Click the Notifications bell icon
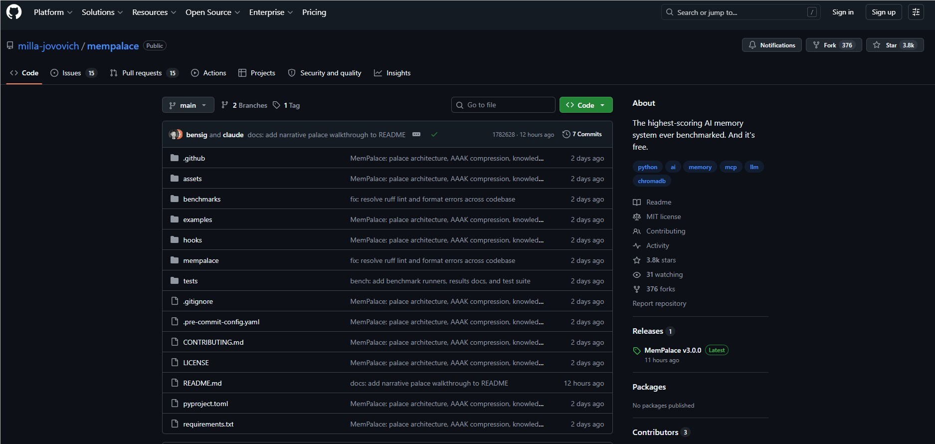Viewport: 935px width, 444px height. [752, 45]
